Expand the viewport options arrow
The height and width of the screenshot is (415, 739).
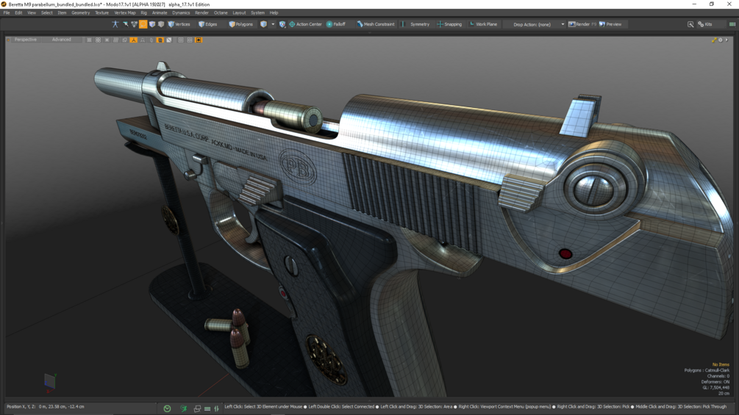726,40
